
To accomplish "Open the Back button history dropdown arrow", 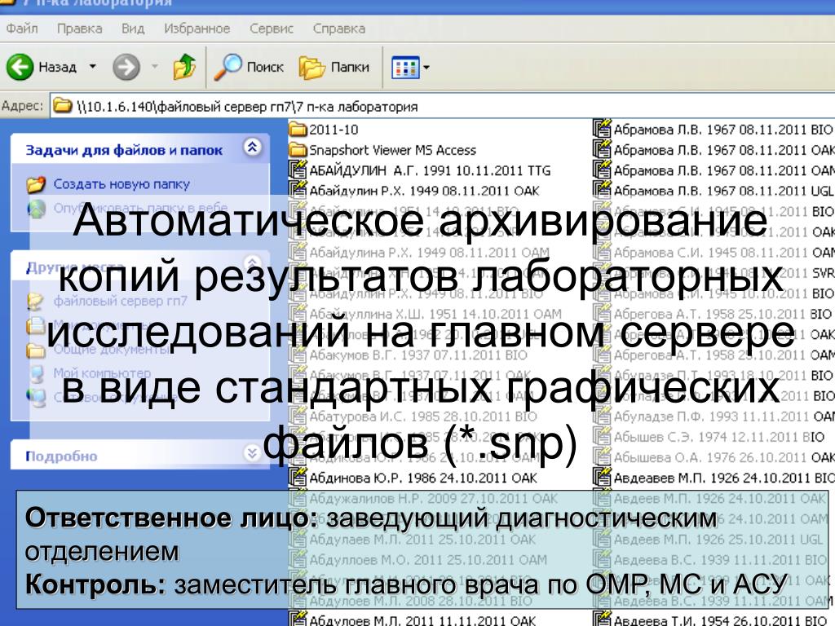I will click(x=92, y=68).
